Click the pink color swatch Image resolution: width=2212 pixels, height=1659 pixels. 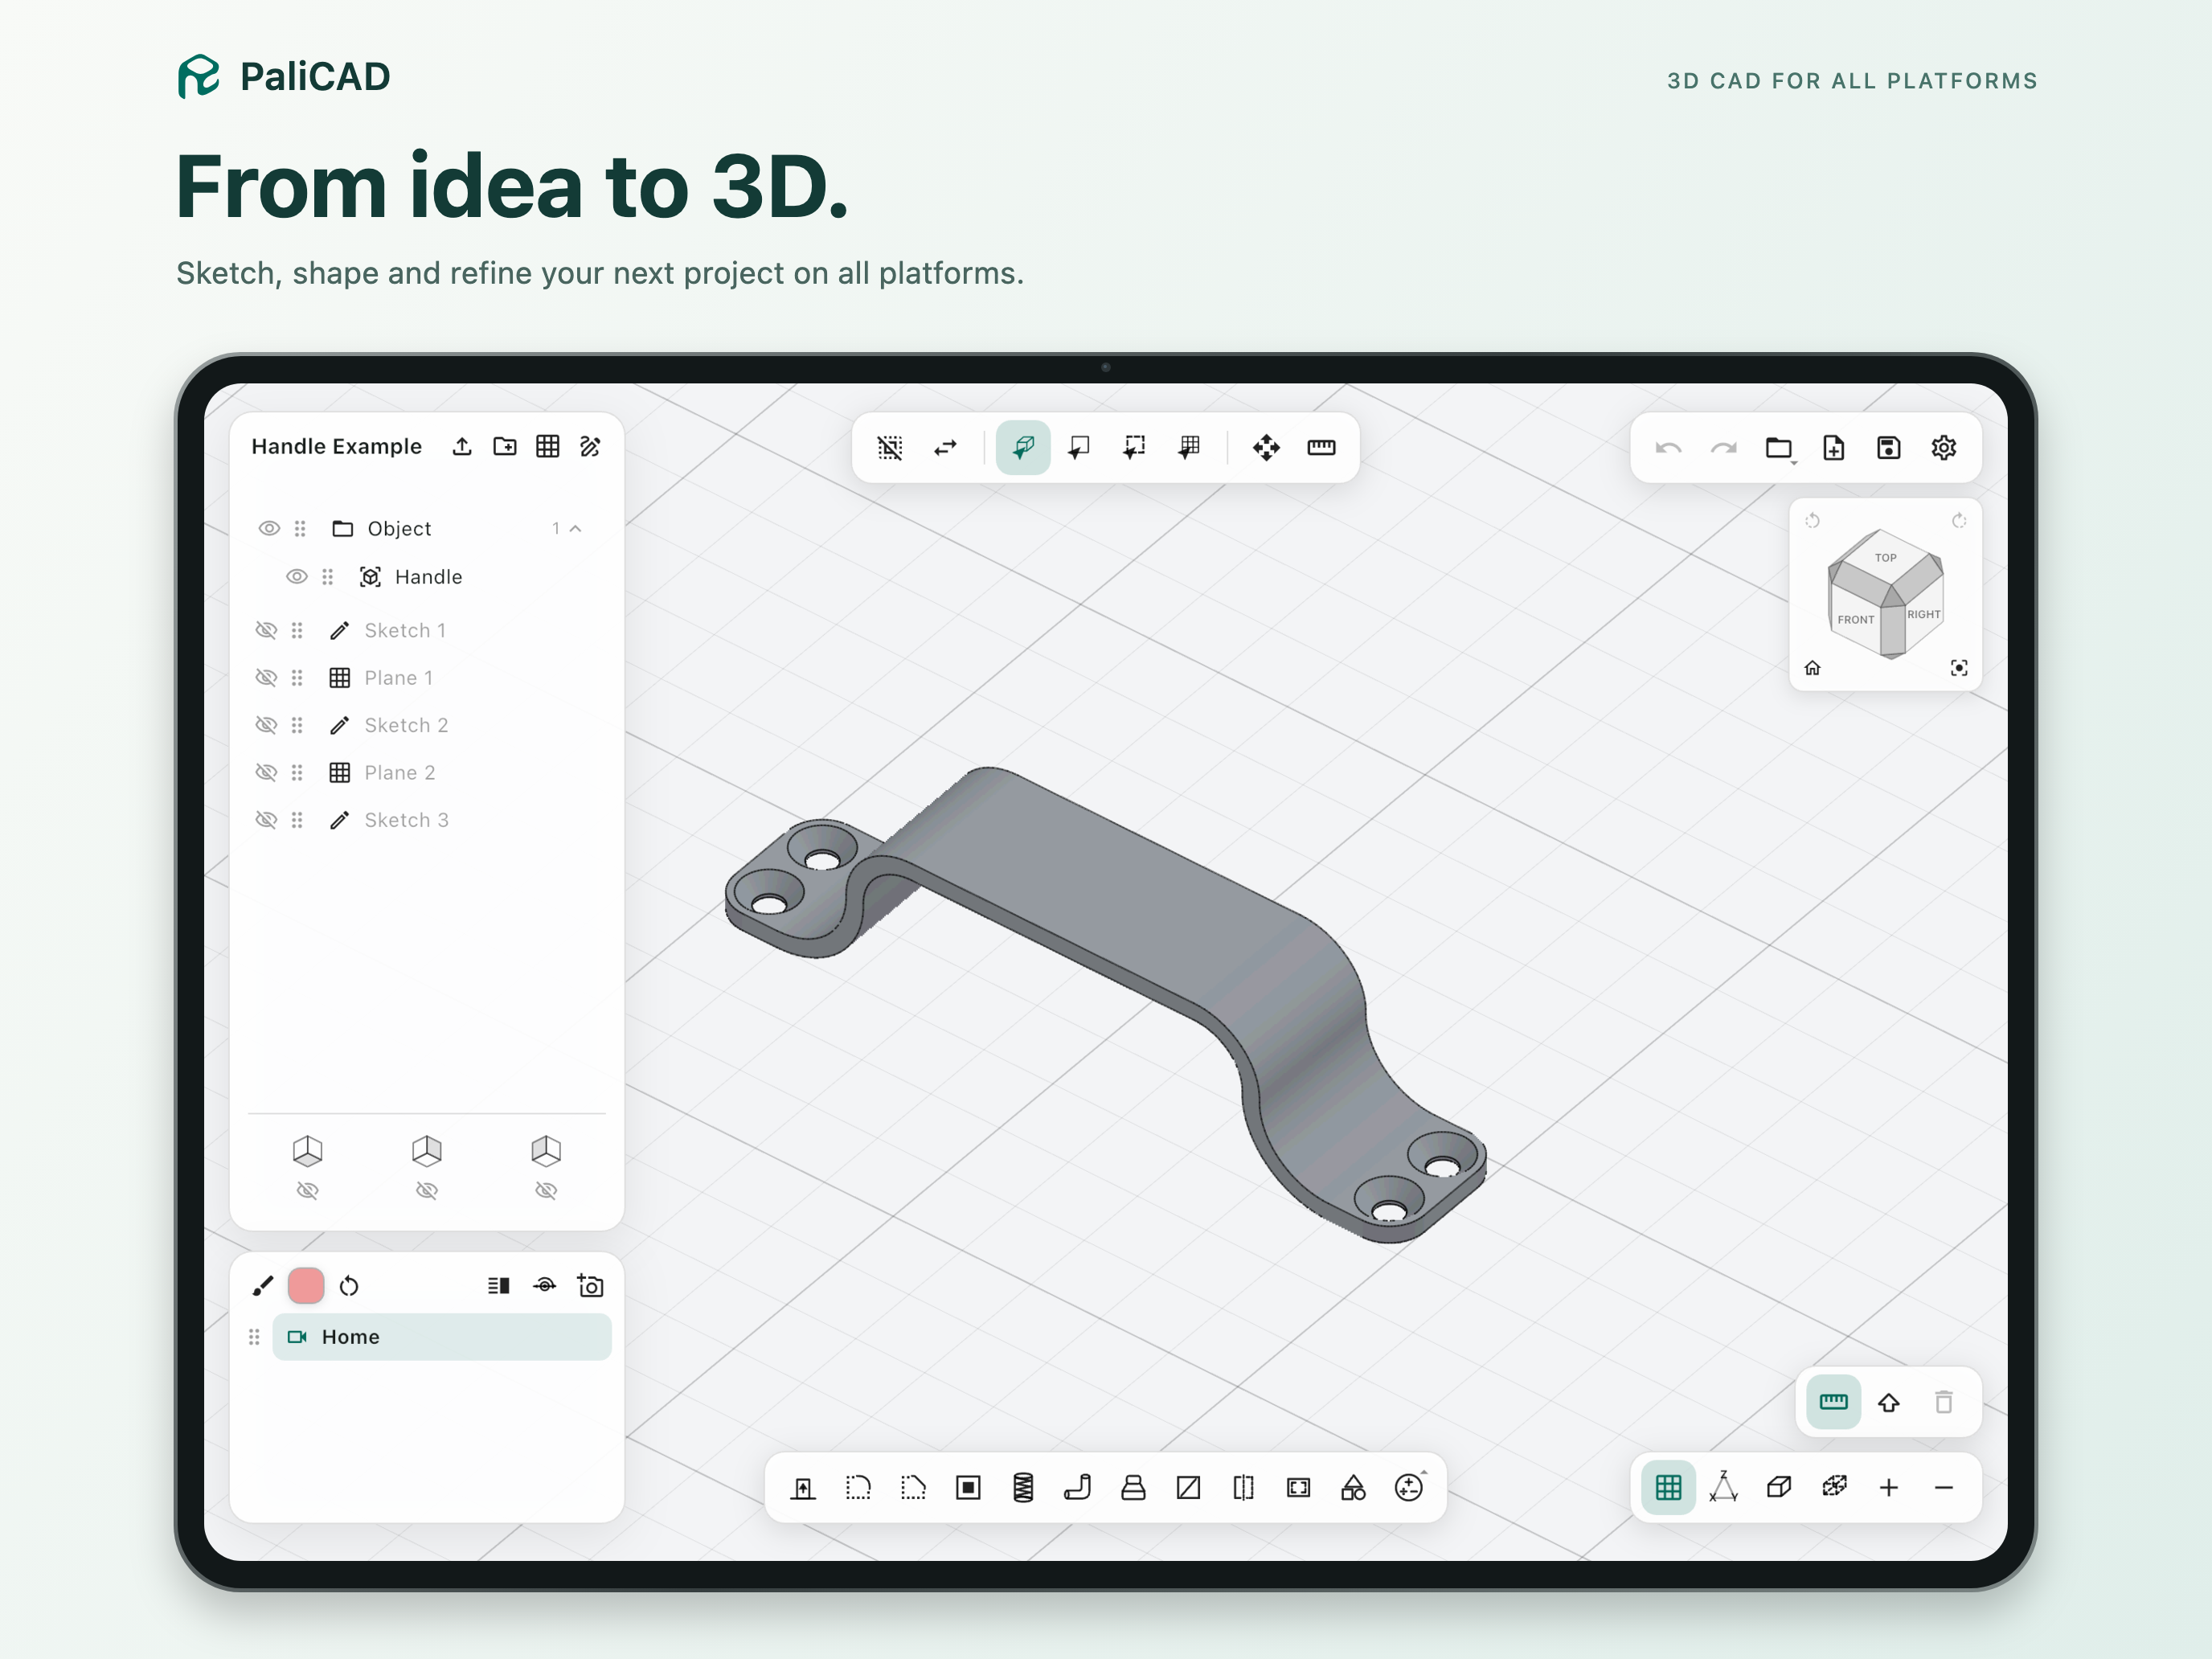click(306, 1286)
